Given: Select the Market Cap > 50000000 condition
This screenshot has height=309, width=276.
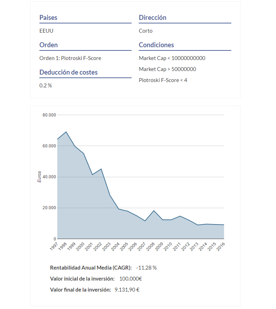Looking at the screenshot, I should [x=167, y=69].
